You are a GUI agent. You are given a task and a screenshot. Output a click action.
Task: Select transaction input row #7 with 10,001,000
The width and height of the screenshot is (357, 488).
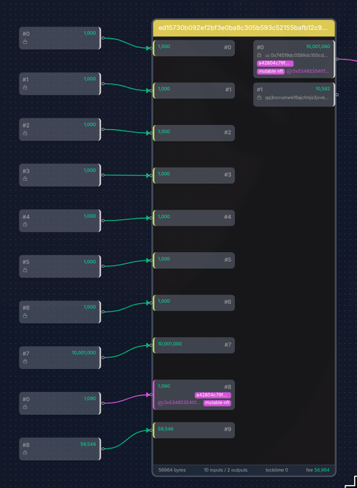(x=194, y=345)
